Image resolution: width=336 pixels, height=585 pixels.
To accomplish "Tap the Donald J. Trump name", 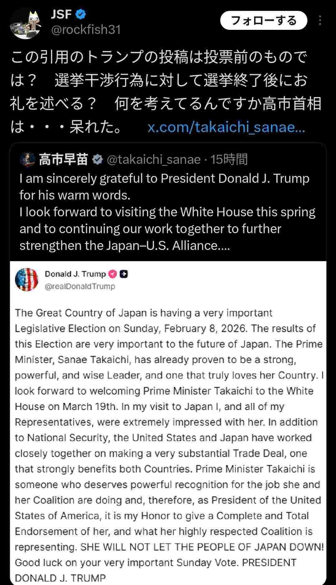I will pyautogui.click(x=75, y=274).
